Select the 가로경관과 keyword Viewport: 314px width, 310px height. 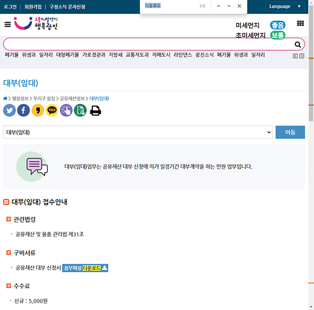(94, 55)
